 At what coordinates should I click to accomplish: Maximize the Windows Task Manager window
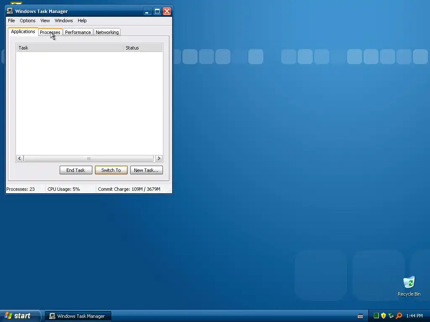[157, 11]
